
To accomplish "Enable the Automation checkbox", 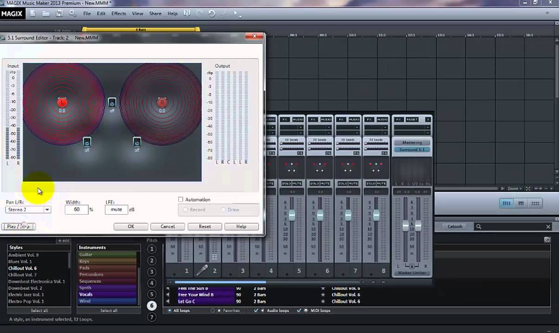I will click(x=181, y=199).
